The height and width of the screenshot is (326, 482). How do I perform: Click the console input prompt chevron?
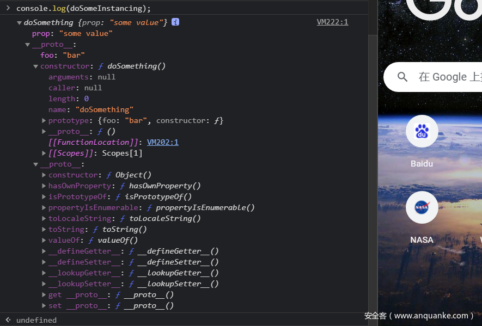[x=8, y=8]
